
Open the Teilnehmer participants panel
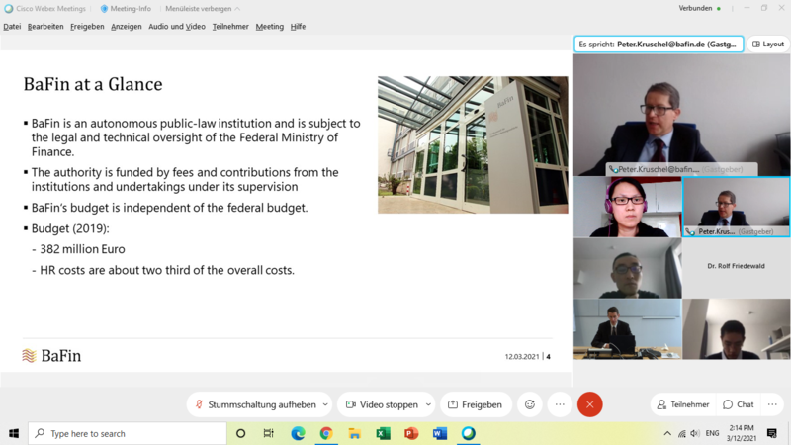click(683, 404)
